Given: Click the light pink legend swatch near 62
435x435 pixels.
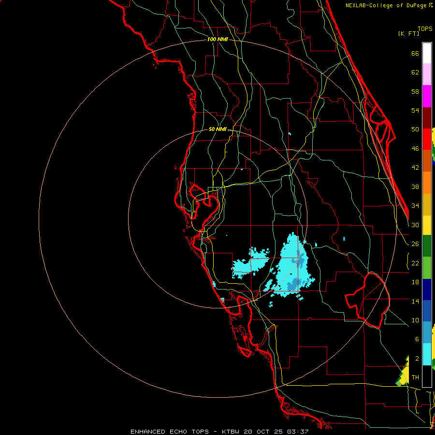Looking at the screenshot, I should pos(427,74).
